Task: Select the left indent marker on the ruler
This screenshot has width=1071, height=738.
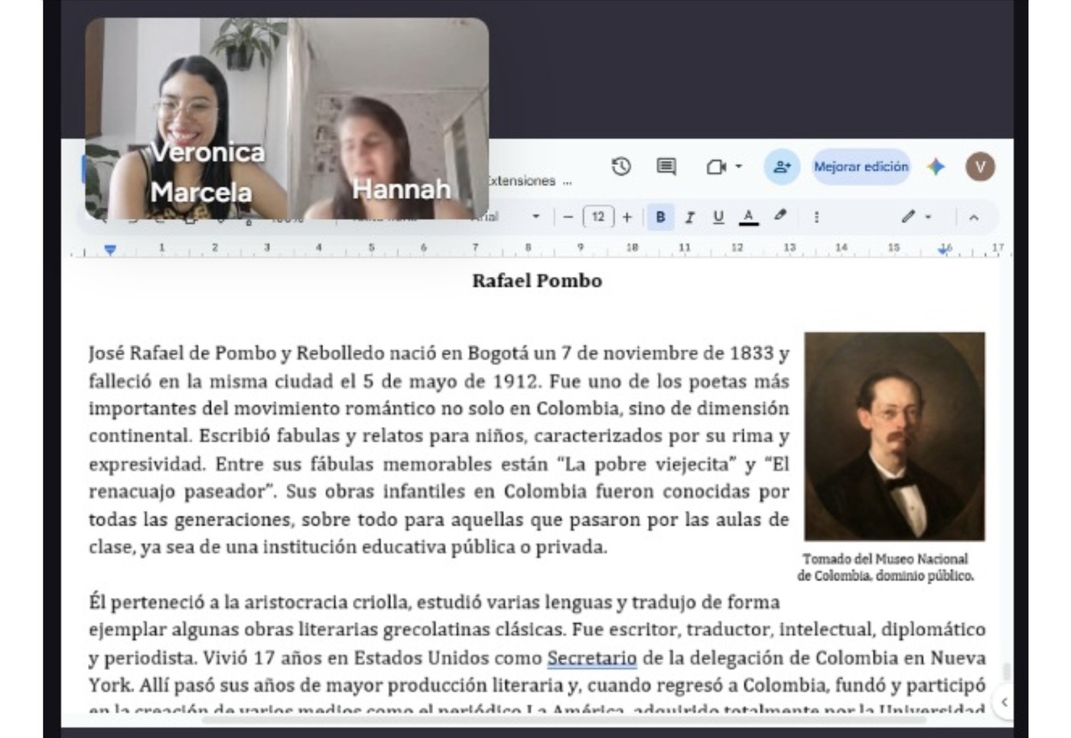Action: pos(110,249)
